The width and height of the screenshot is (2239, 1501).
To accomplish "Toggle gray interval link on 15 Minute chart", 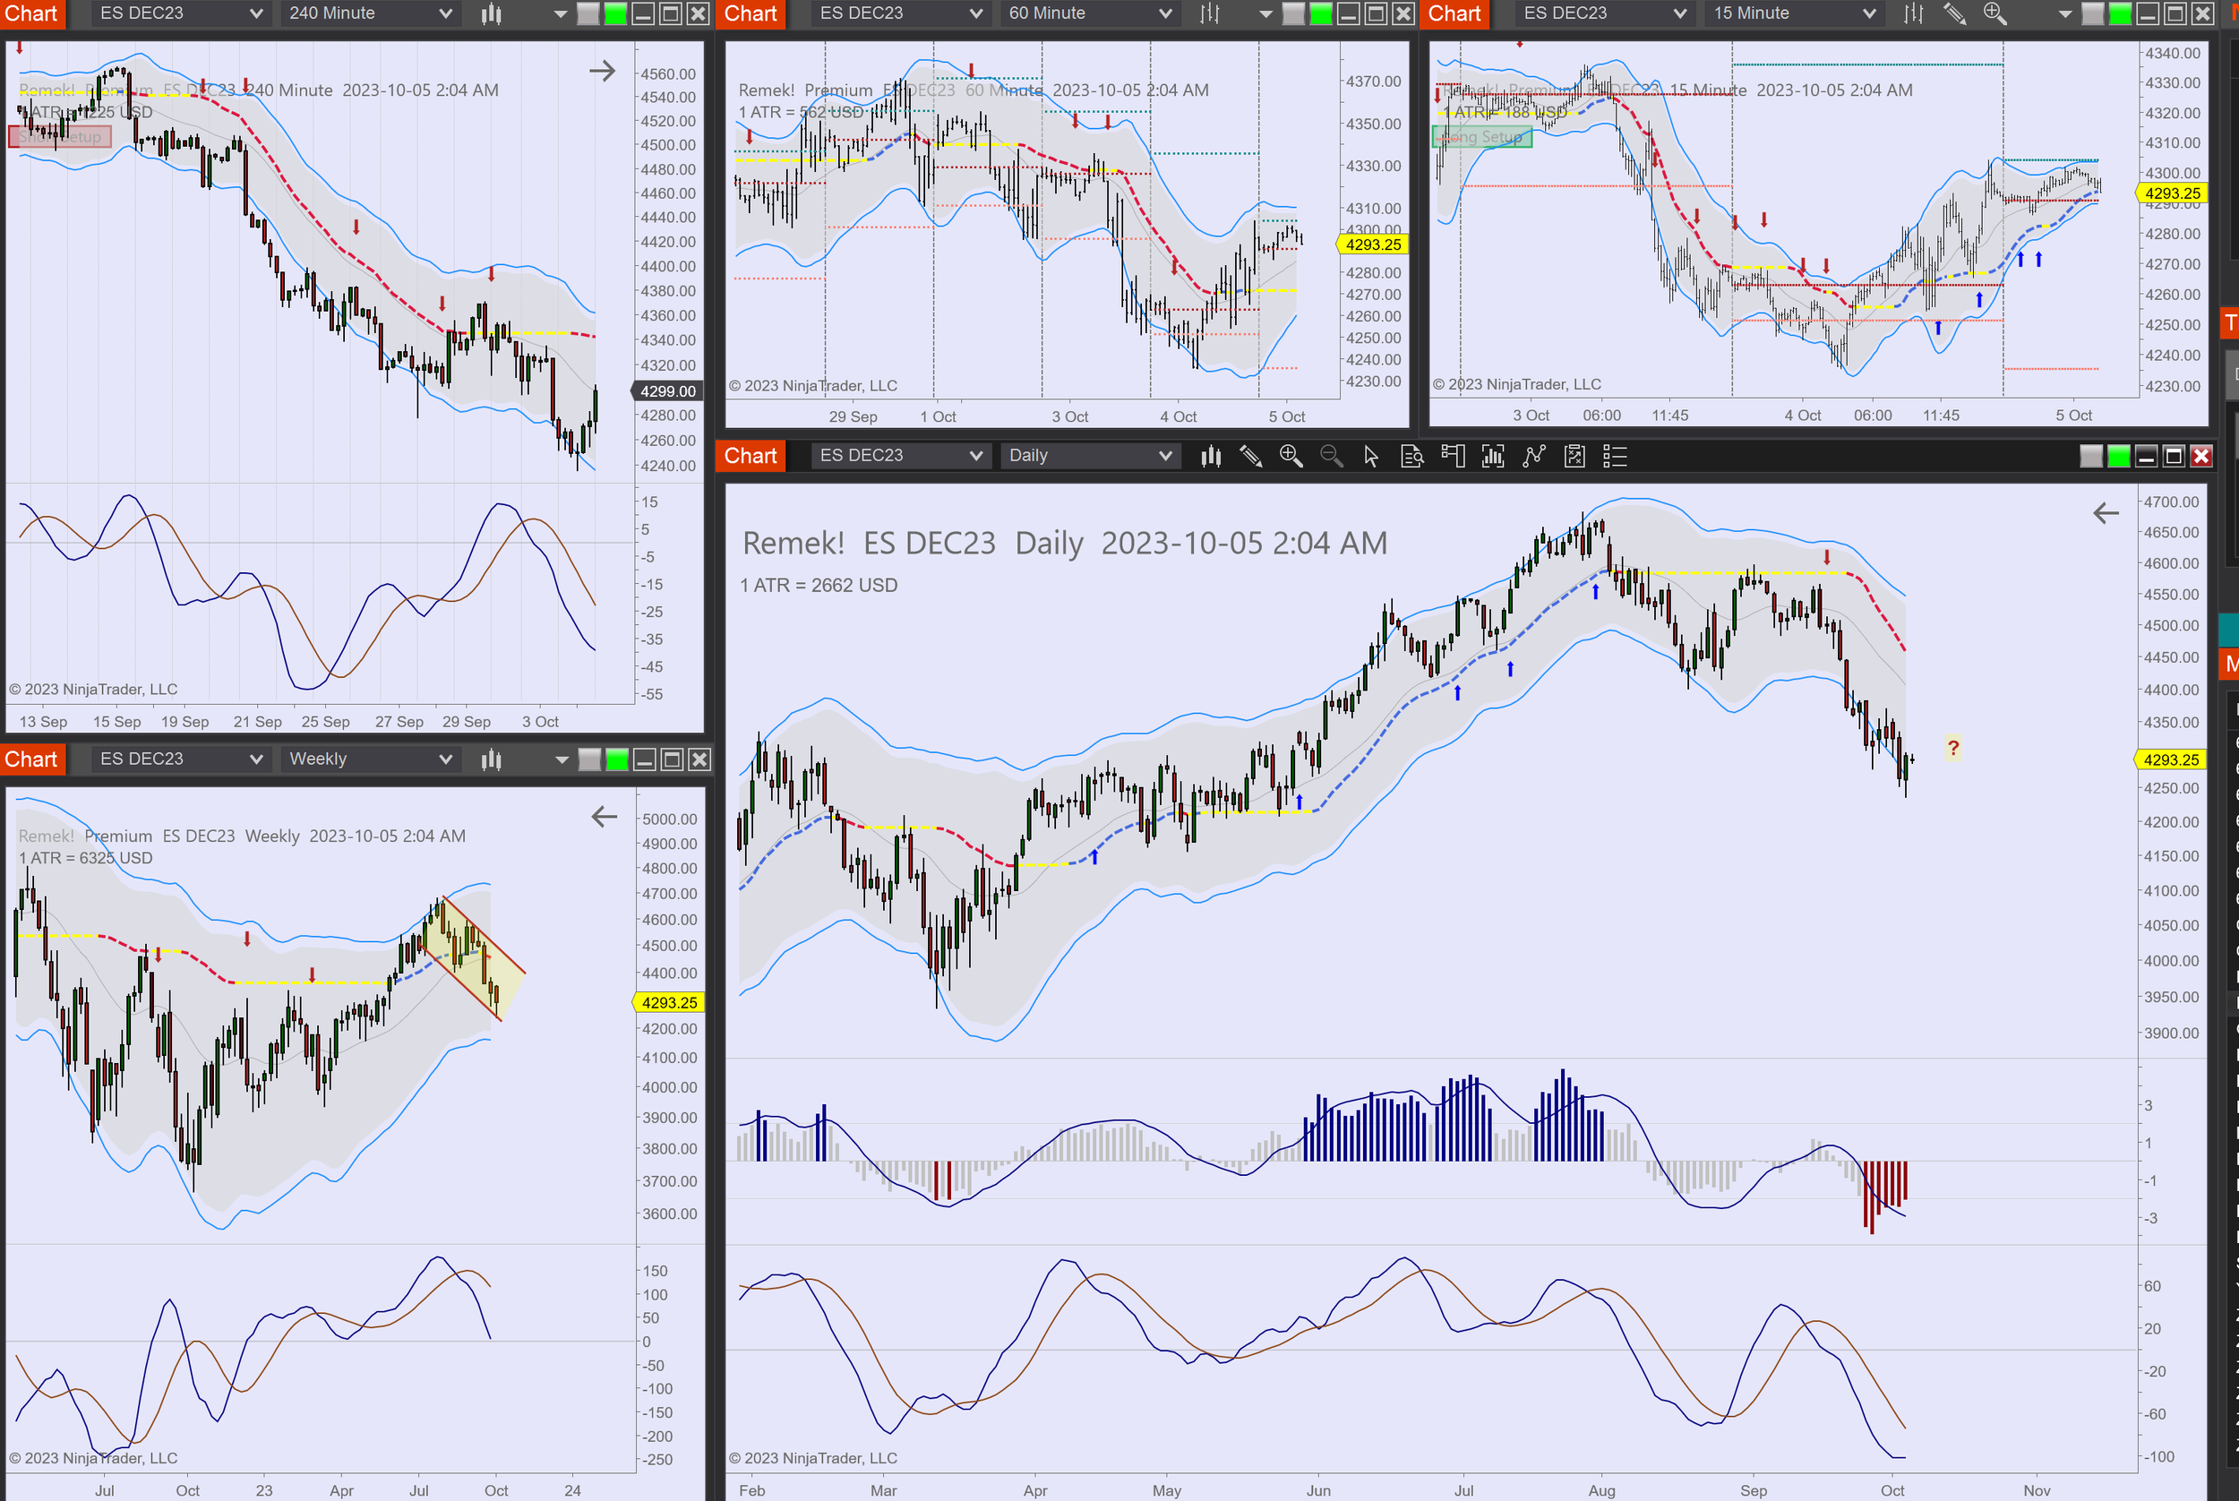I will (2092, 13).
